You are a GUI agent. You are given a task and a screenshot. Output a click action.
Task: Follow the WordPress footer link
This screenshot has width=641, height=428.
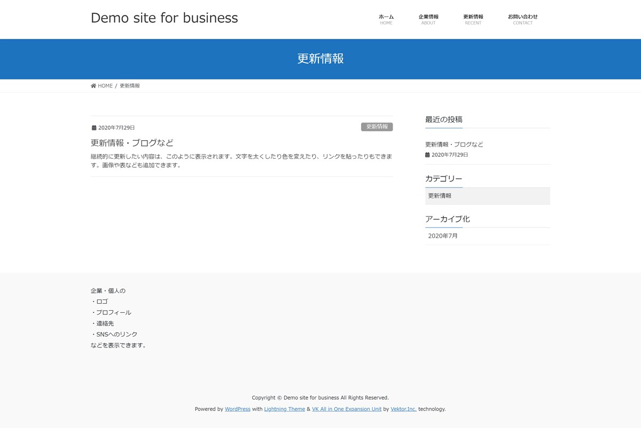coord(238,409)
